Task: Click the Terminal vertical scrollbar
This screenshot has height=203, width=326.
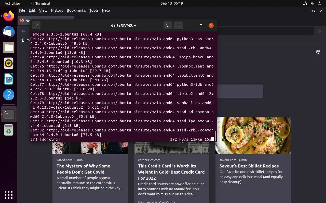Action: pyautogui.click(x=215, y=136)
